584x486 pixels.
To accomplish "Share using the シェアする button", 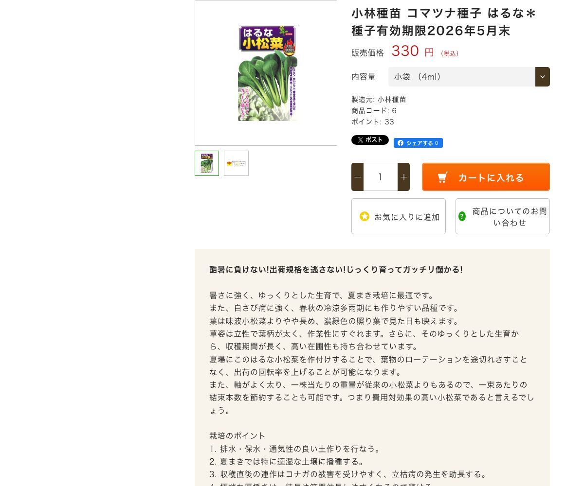I will (418, 143).
